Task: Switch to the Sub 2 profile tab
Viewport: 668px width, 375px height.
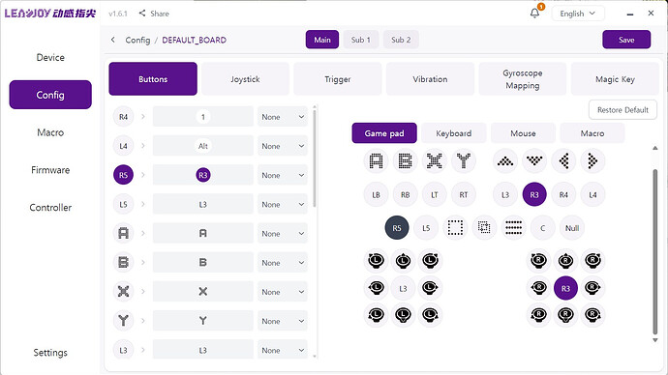Action: [x=401, y=40]
